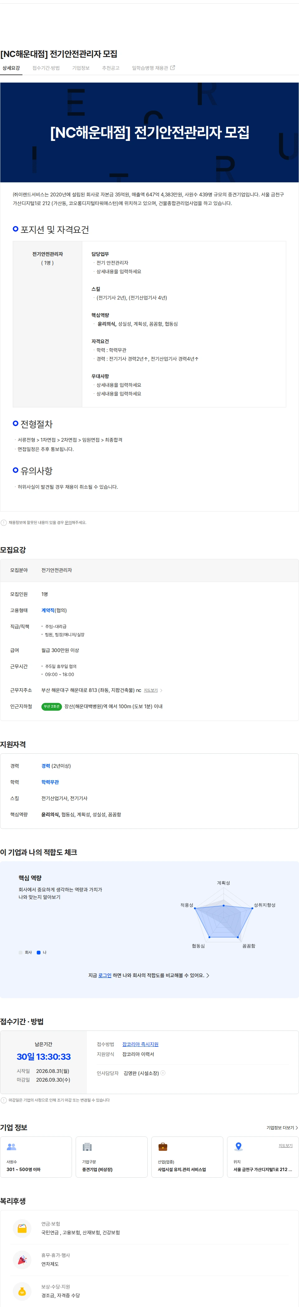Image resolution: width=299 pixels, height=1307 pixels.
Task: Click the chevron after 근무지주소 지도보기
Action: tap(161, 690)
